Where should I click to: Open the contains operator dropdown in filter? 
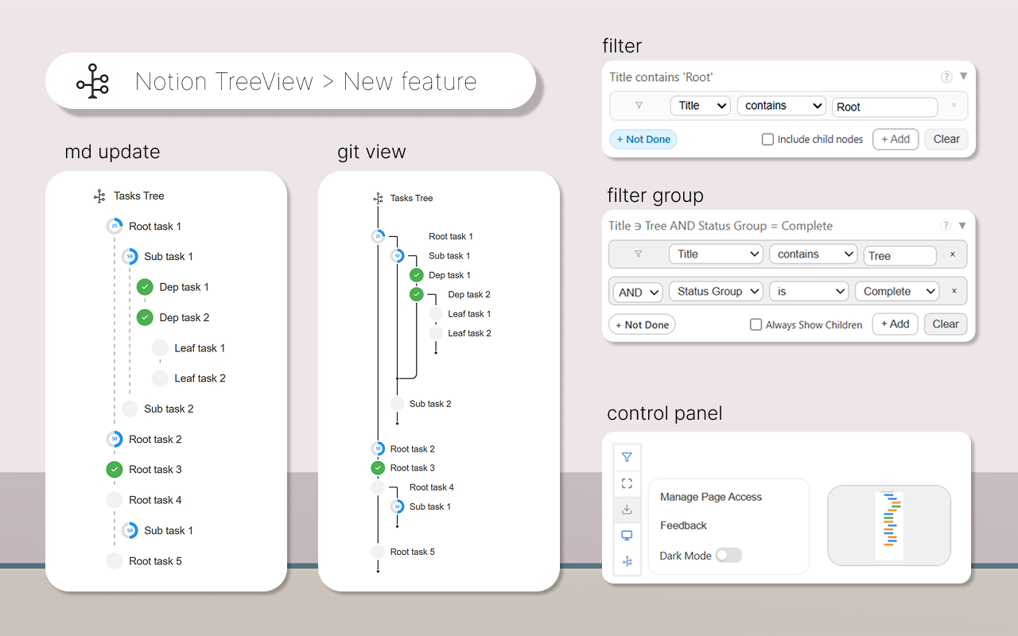point(781,105)
